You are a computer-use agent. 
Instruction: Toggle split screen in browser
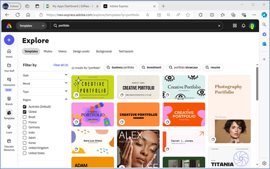tap(212, 15)
